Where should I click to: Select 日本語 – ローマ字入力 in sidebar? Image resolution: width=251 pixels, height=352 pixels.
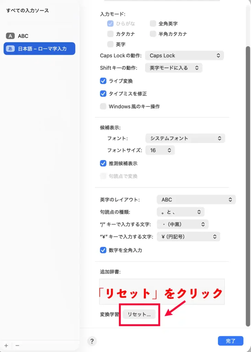39,49
